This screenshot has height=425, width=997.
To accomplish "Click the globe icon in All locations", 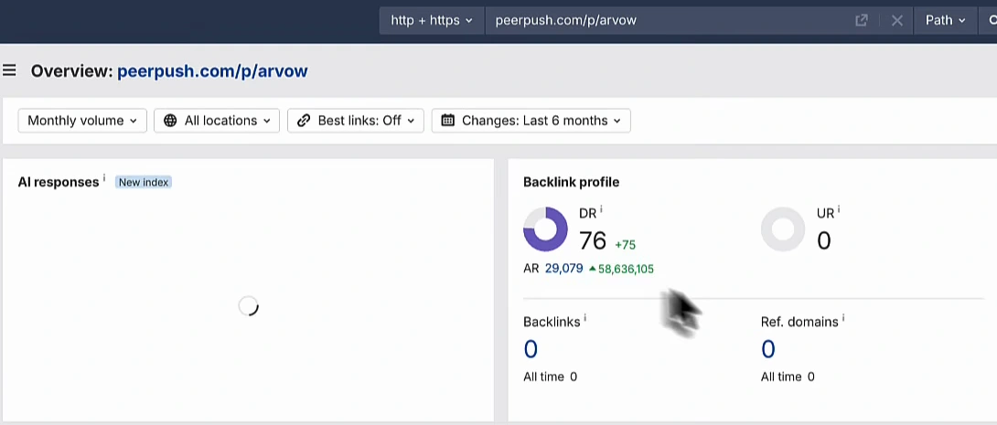I will click(170, 121).
